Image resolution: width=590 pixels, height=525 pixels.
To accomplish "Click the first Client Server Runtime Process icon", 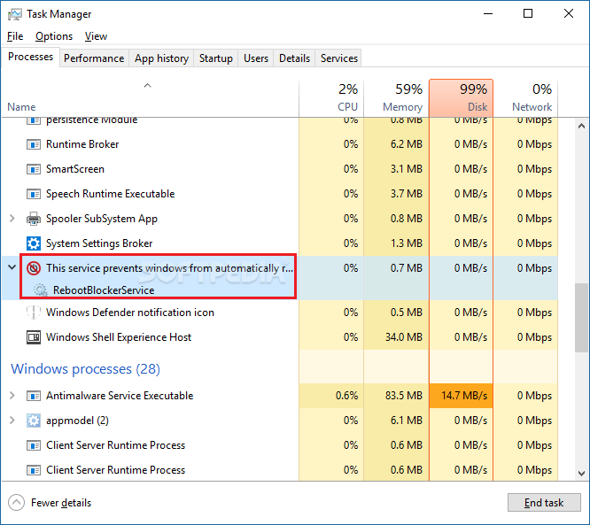I will tap(34, 445).
